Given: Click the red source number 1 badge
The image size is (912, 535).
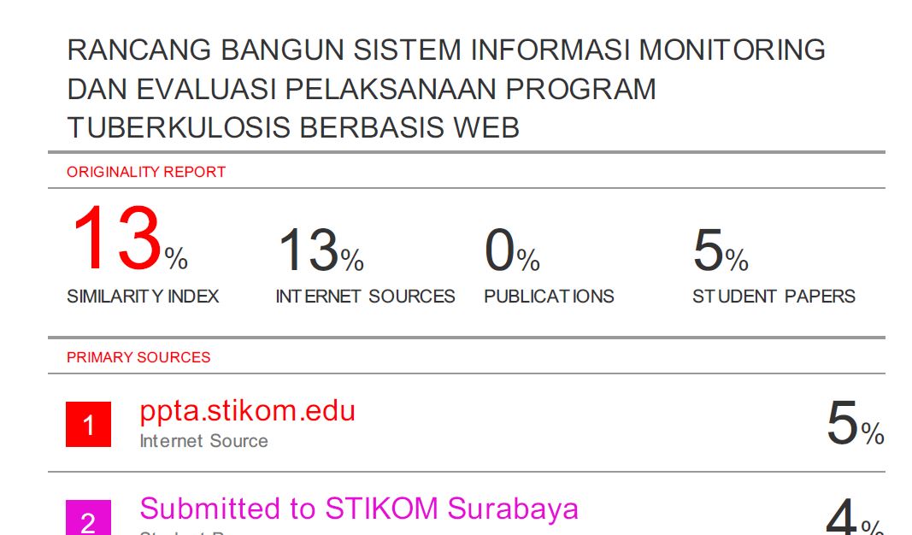Looking at the screenshot, I should tap(88, 424).
